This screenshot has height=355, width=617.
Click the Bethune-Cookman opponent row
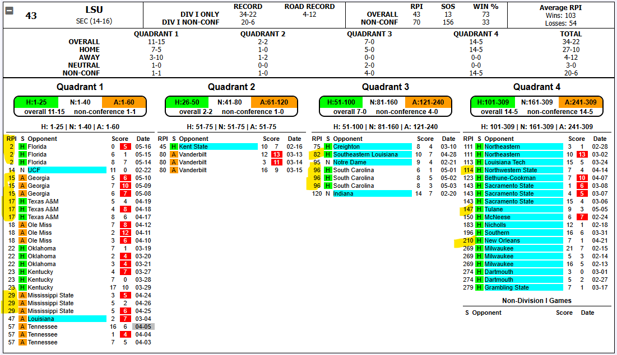pos(523,178)
